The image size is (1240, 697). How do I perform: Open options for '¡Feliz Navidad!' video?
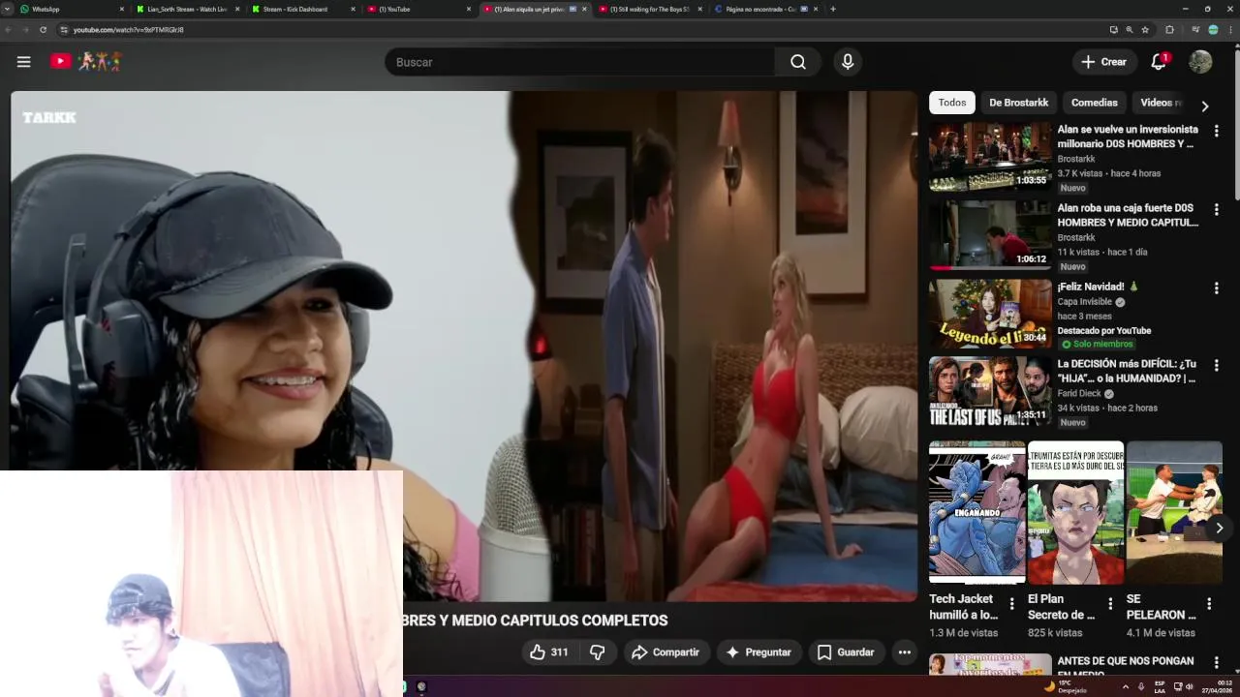pyautogui.click(x=1216, y=288)
